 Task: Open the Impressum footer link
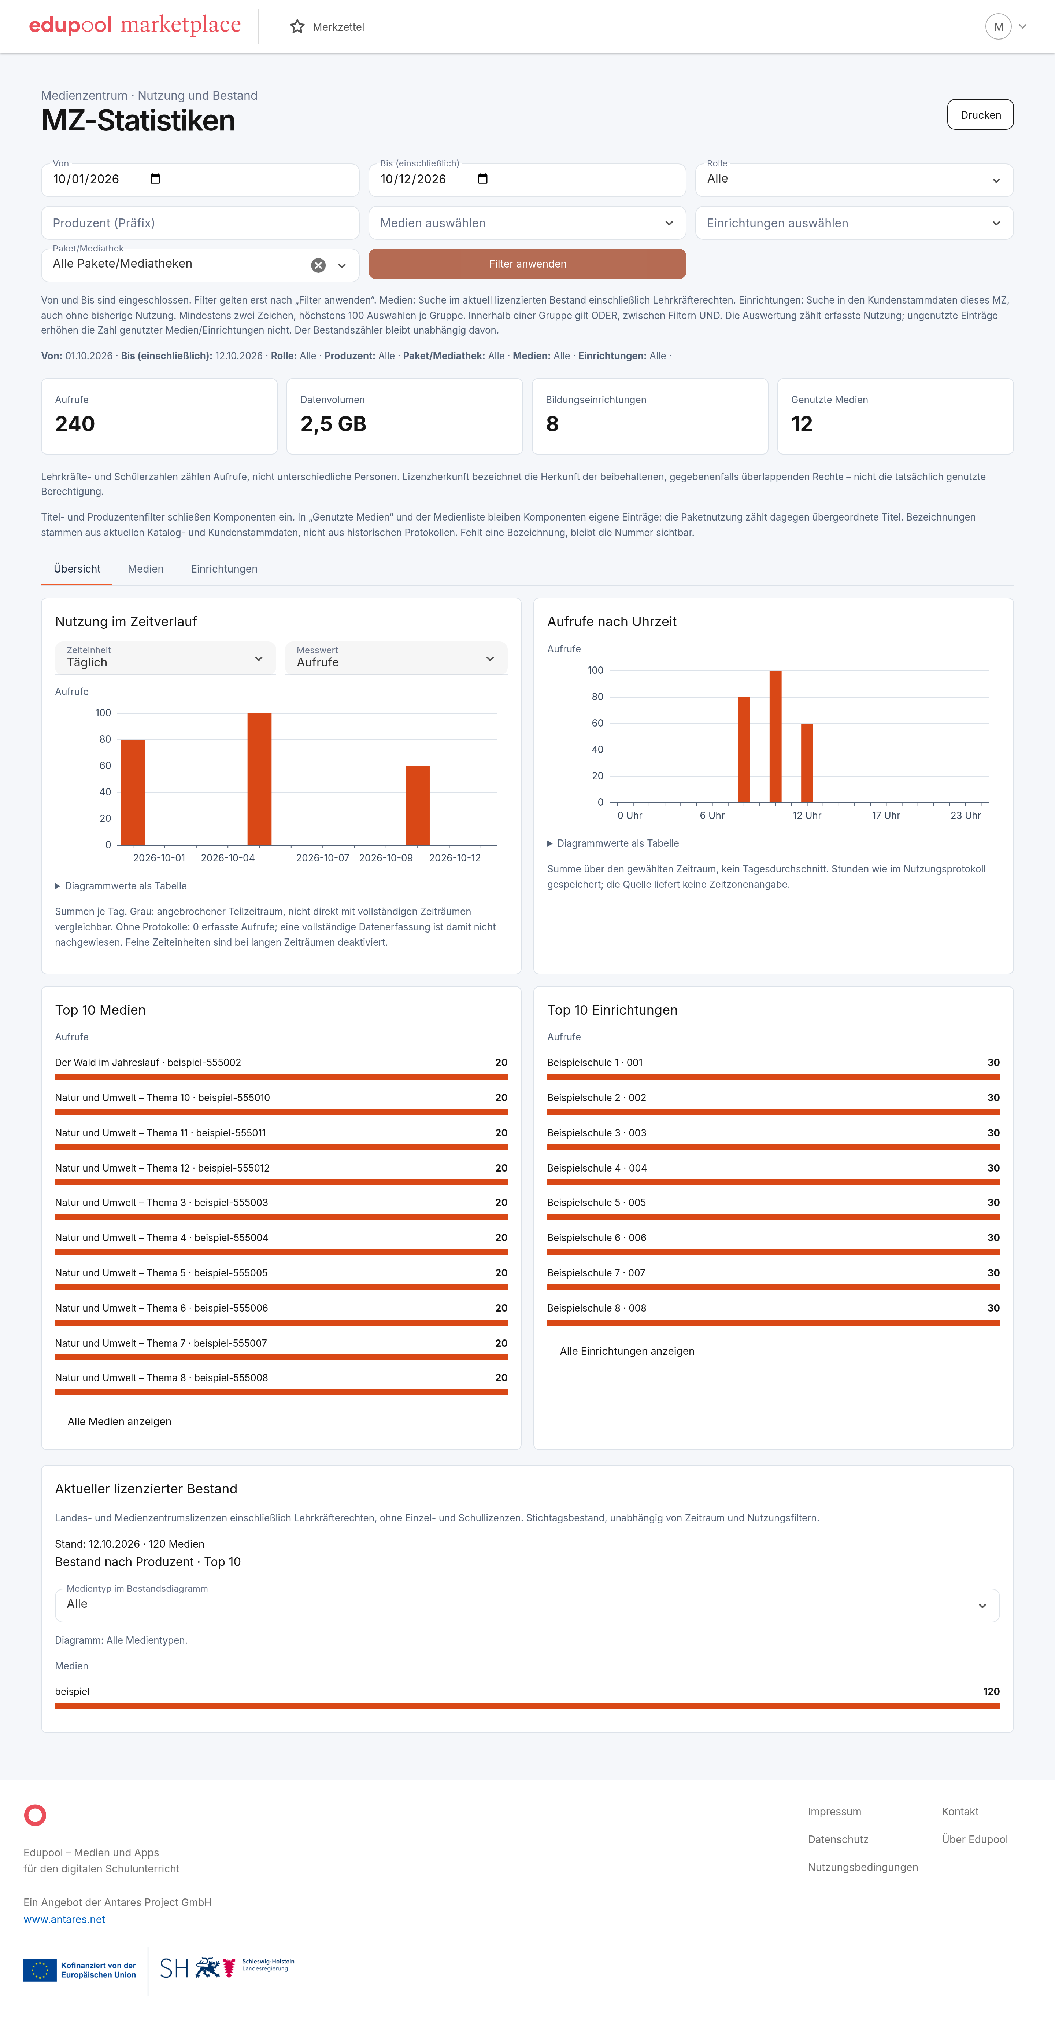click(x=834, y=1812)
